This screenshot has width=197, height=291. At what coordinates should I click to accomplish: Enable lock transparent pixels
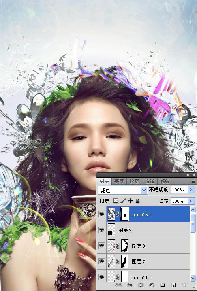[x=116, y=201]
